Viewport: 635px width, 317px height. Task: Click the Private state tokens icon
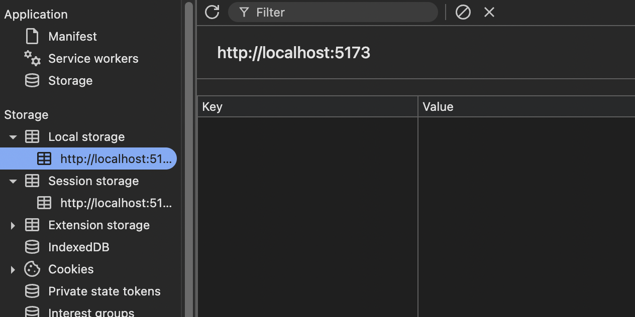(32, 291)
